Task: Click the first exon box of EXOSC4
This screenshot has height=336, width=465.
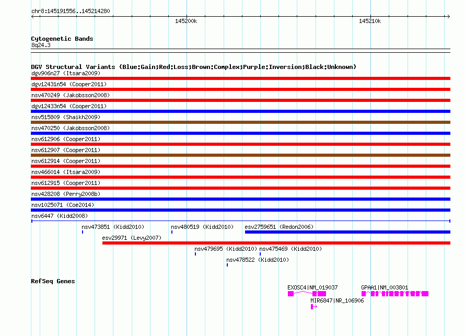Action: [290, 294]
